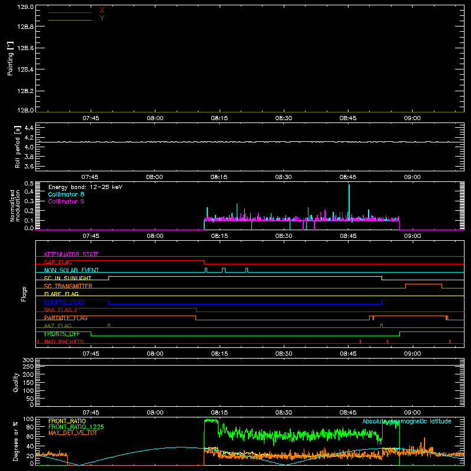
Task: Click the 128.8 value on the Pointing axis
Action: 25,26
